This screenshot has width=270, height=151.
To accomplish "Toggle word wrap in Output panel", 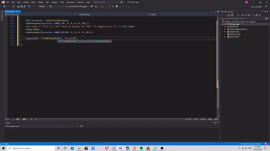I will coord(81,126).
